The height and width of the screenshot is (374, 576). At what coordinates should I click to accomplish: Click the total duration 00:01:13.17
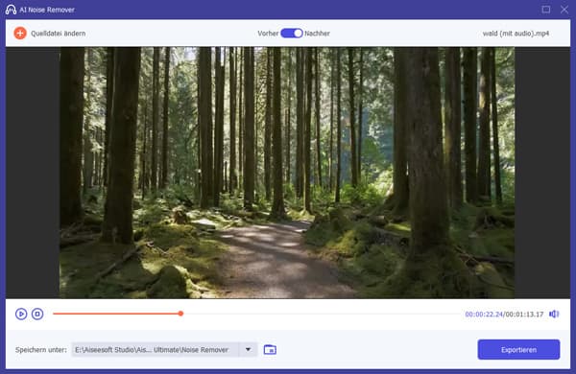tap(524, 315)
